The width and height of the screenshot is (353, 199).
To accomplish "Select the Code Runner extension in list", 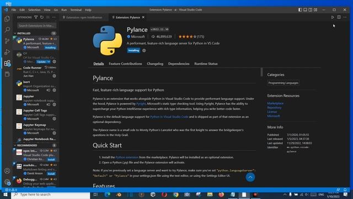I will point(35,72).
